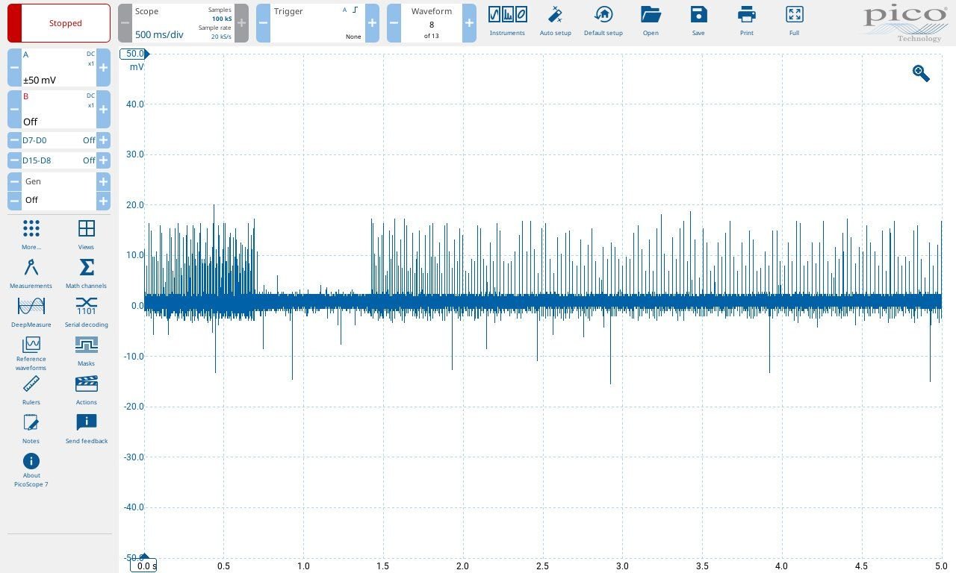956x573 pixels.
Task: Go to next waveform with plus button
Action: 469,23
